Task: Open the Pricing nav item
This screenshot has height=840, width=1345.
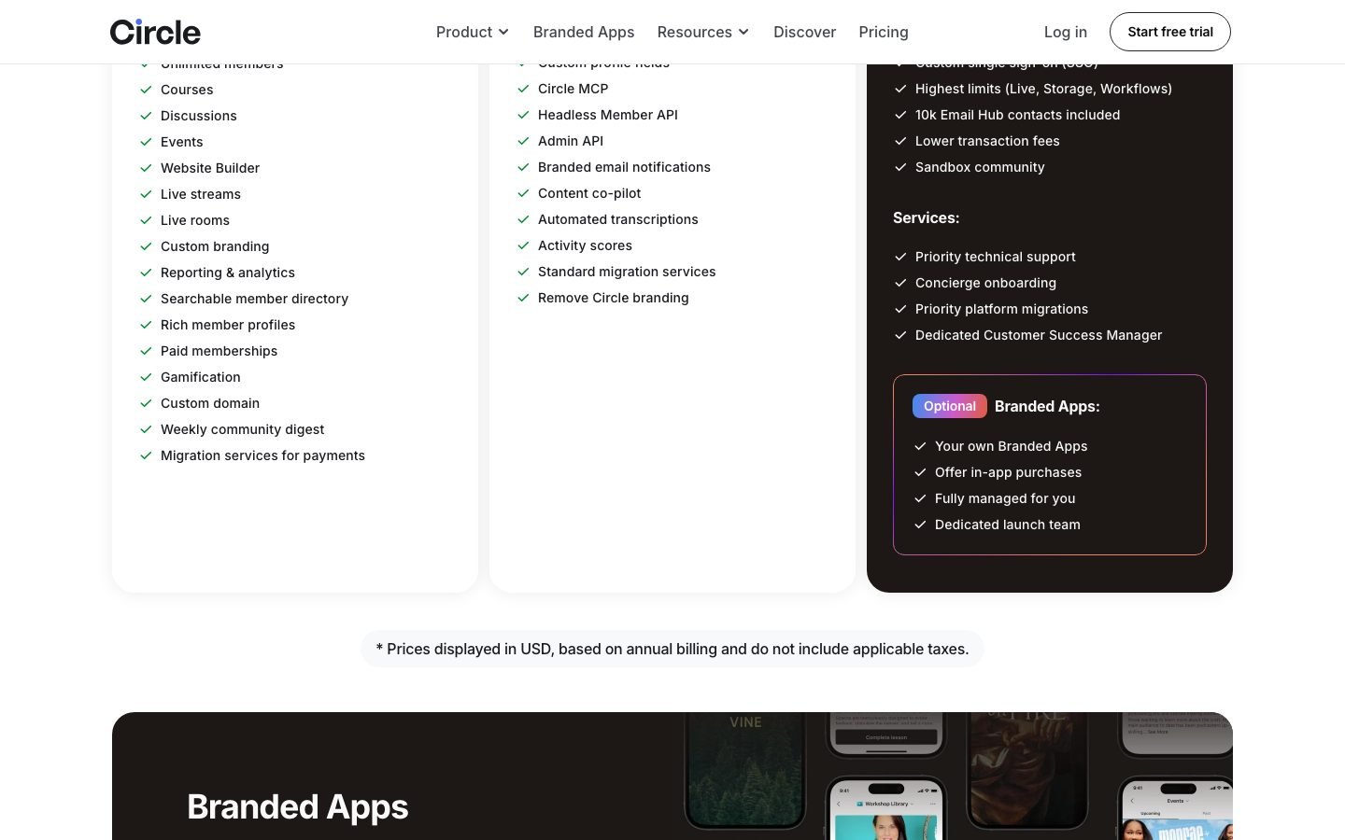Action: [884, 32]
